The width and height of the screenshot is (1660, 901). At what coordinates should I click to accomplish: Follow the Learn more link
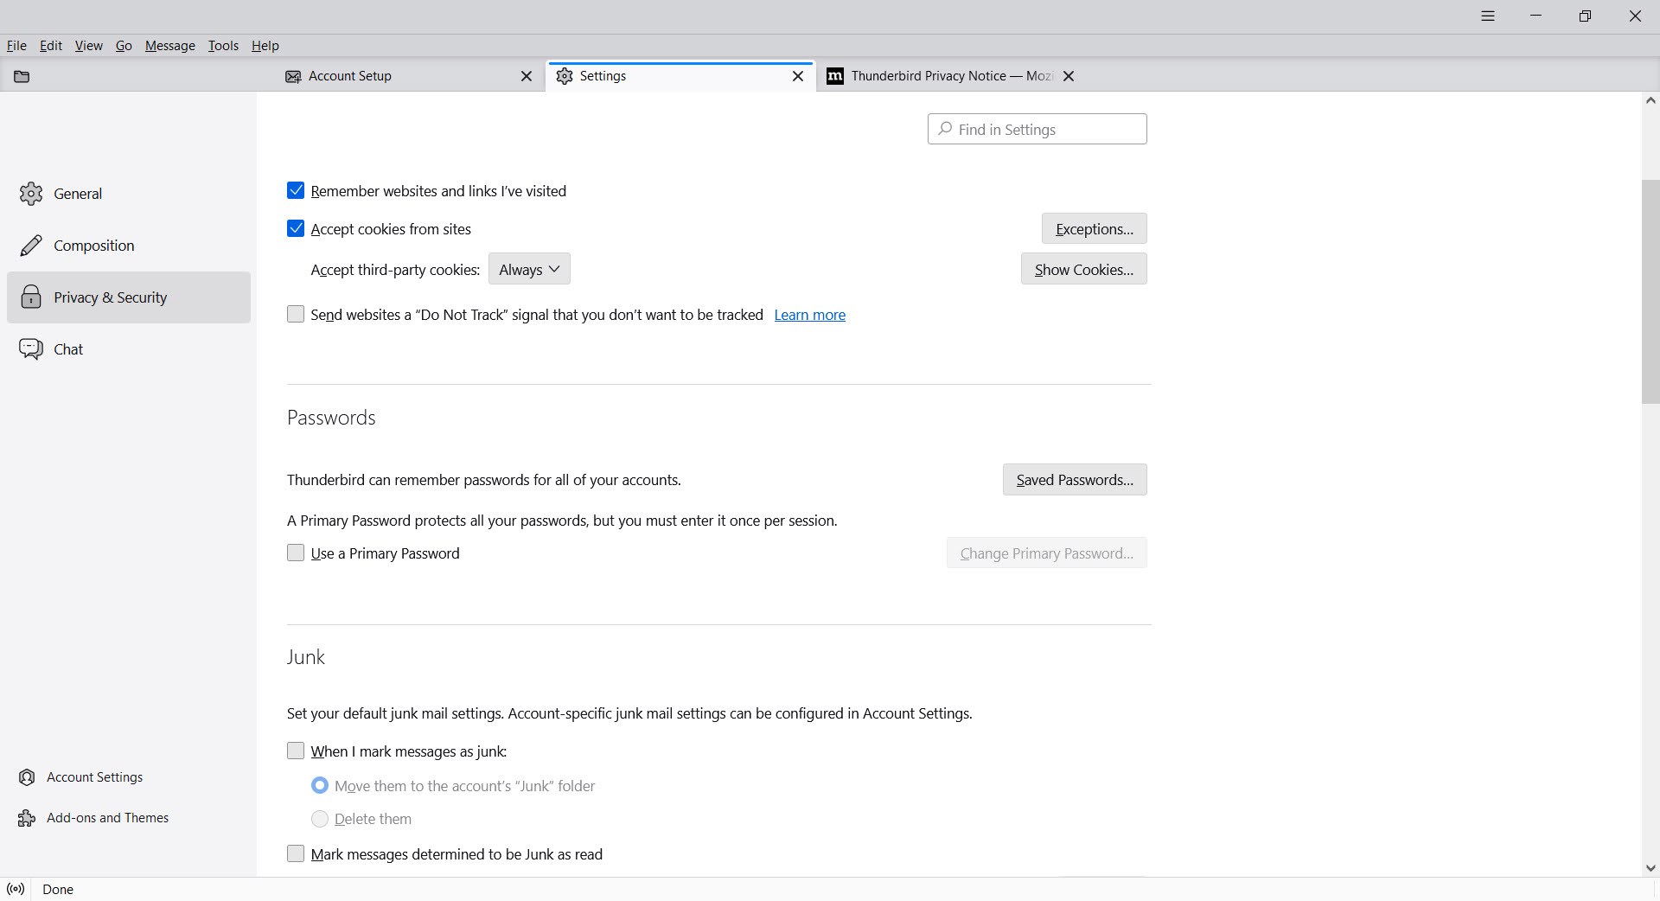pyautogui.click(x=809, y=315)
